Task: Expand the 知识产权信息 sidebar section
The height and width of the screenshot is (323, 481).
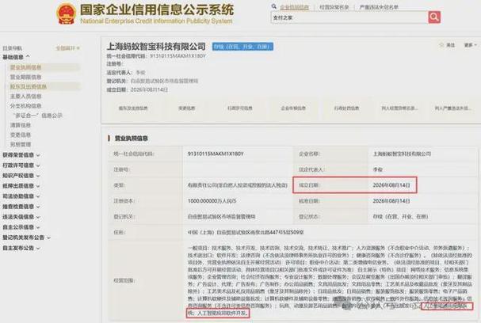Action: [x=21, y=176]
